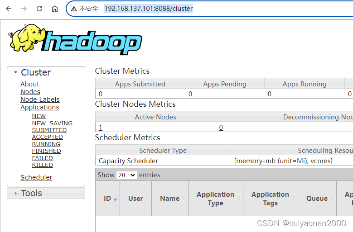The width and height of the screenshot is (353, 232).
Task: Click the Active Nodes count link 1
Action: [101, 128]
